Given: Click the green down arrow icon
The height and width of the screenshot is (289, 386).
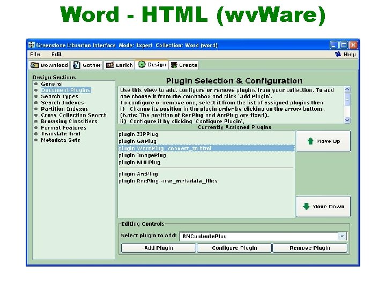Looking at the screenshot, I should [306, 206].
